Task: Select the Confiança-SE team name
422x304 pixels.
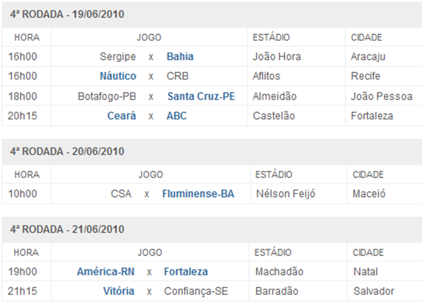Action: coord(196,291)
